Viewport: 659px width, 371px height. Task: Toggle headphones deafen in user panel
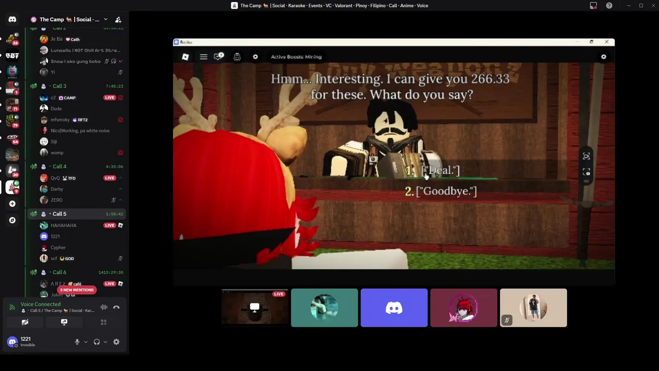click(x=96, y=342)
